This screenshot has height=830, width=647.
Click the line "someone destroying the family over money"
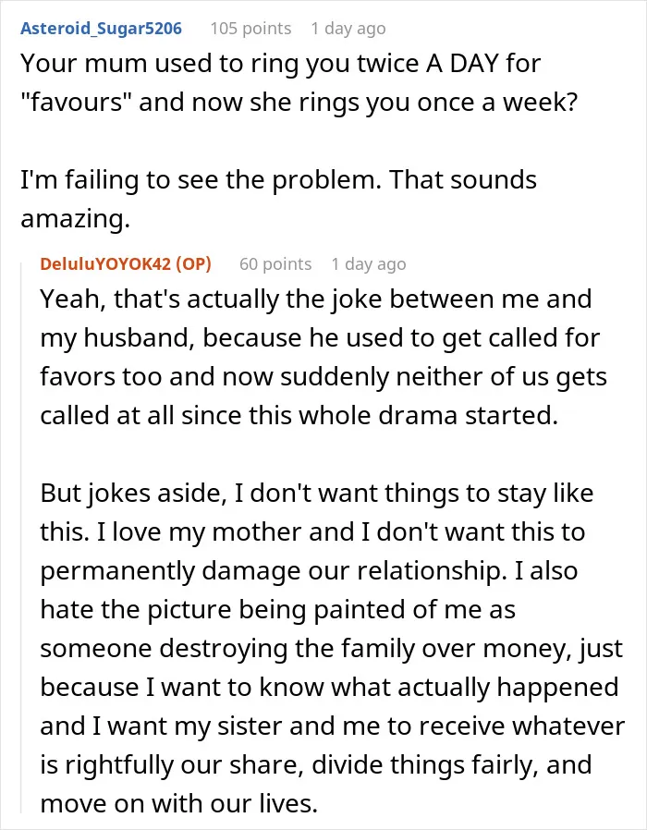(306, 649)
